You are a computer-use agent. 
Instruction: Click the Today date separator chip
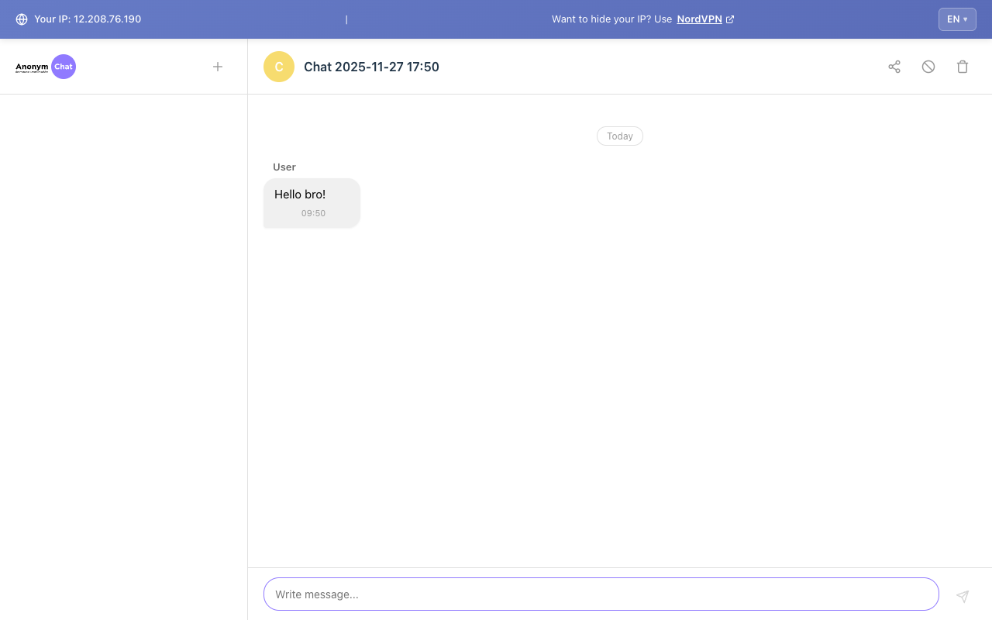619,136
